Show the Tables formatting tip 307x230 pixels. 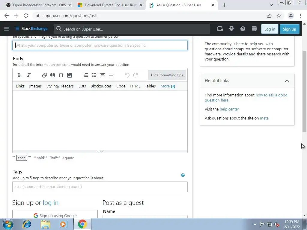pos(151,86)
